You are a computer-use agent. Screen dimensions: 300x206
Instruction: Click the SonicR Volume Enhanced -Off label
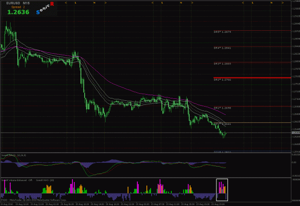coord(17,181)
